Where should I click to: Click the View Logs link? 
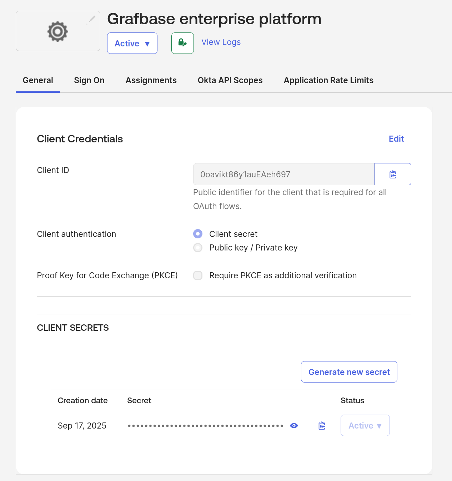[221, 42]
